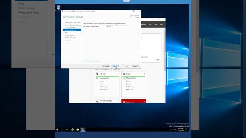The height and width of the screenshot is (138, 246).
Task: Click DNS Manageability status icon
Action: tap(124, 78)
